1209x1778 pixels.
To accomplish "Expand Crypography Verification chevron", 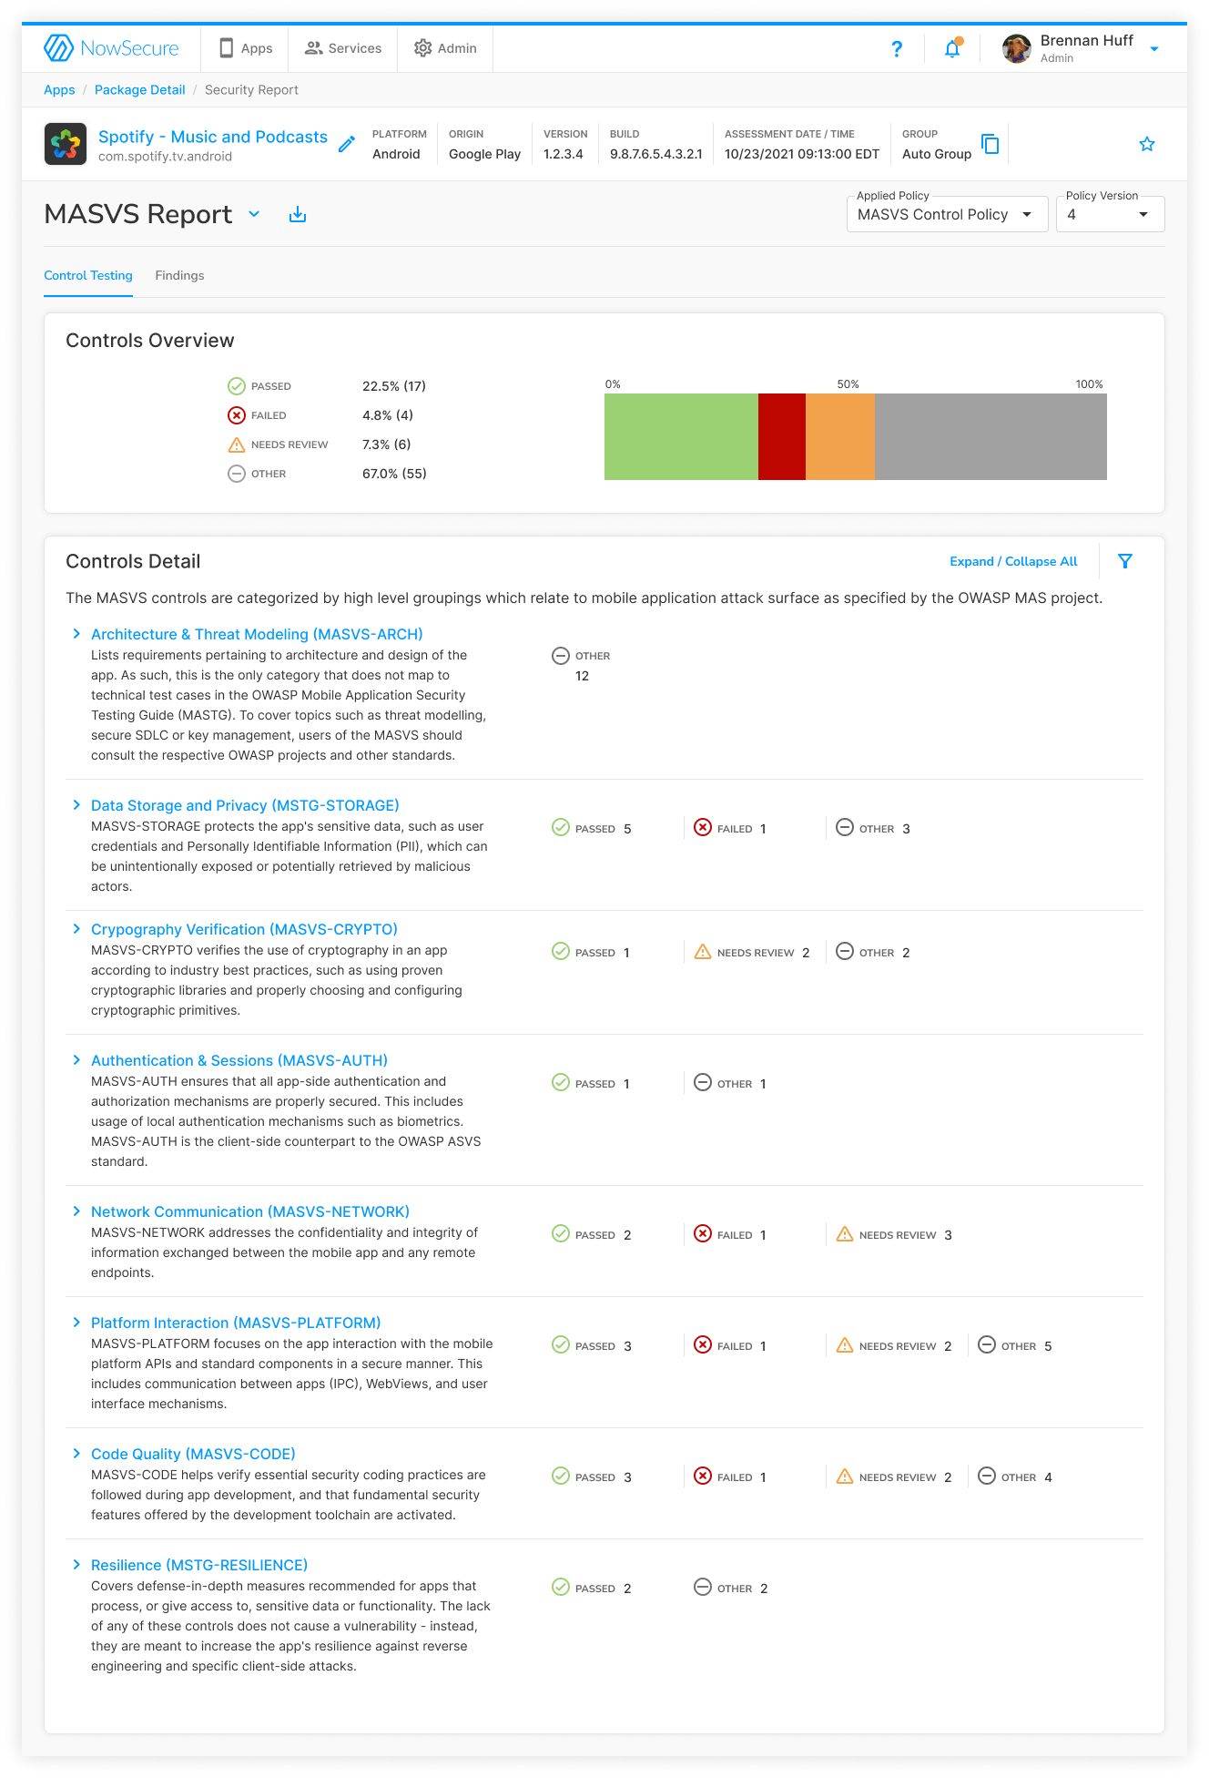I will (x=76, y=929).
